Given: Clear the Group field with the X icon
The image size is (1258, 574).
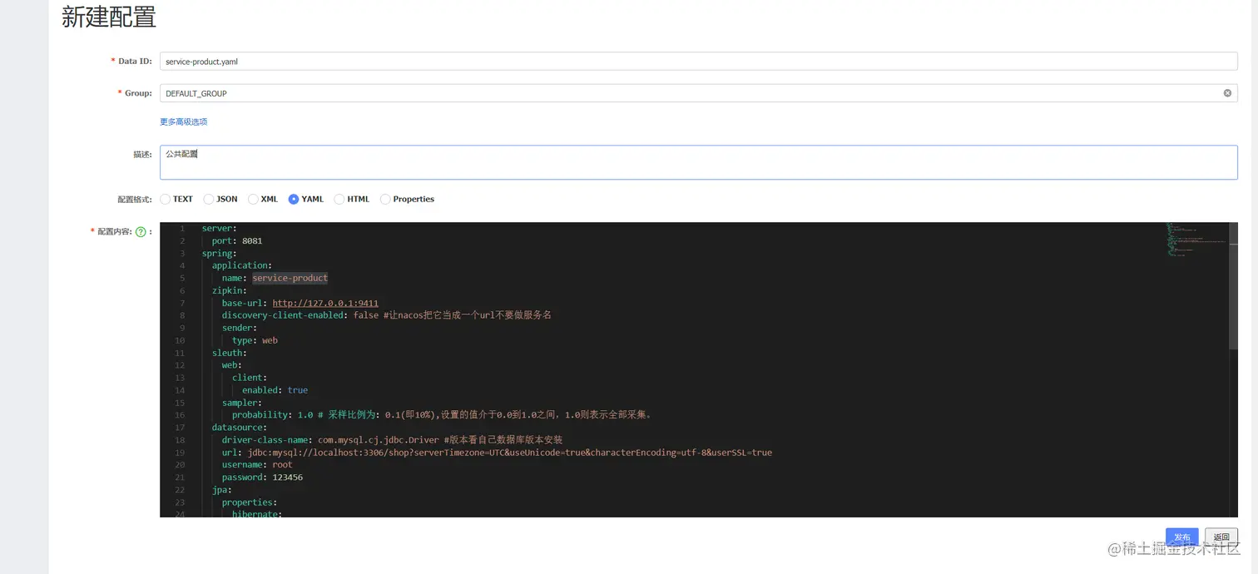Looking at the screenshot, I should click(x=1227, y=93).
